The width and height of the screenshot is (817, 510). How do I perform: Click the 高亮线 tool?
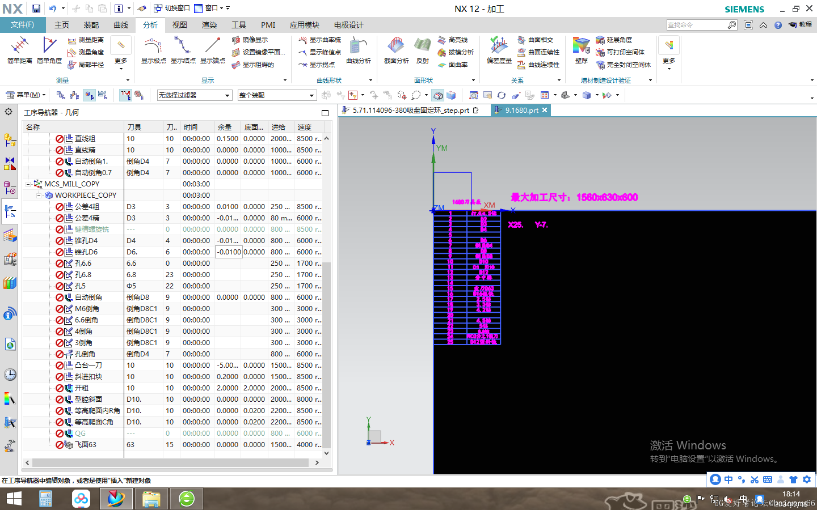pos(453,40)
